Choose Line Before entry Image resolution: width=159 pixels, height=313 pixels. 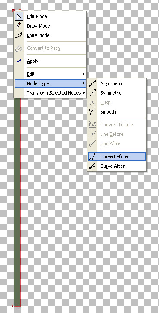117,134
